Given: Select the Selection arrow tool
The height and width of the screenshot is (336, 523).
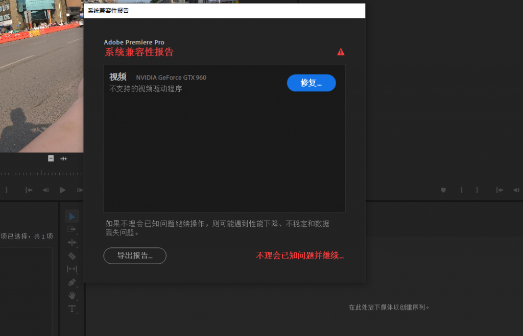Looking at the screenshot, I should click(72, 217).
